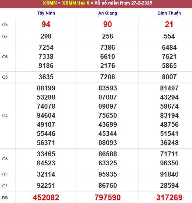Image resolution: width=192 pixels, height=203 pixels.
Task: Select Bình Thuận G3 number 71711
Action: click(x=169, y=154)
